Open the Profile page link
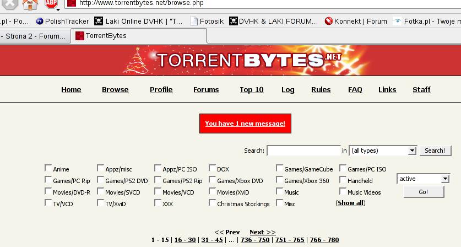This screenshot has height=247, width=461. (x=161, y=89)
